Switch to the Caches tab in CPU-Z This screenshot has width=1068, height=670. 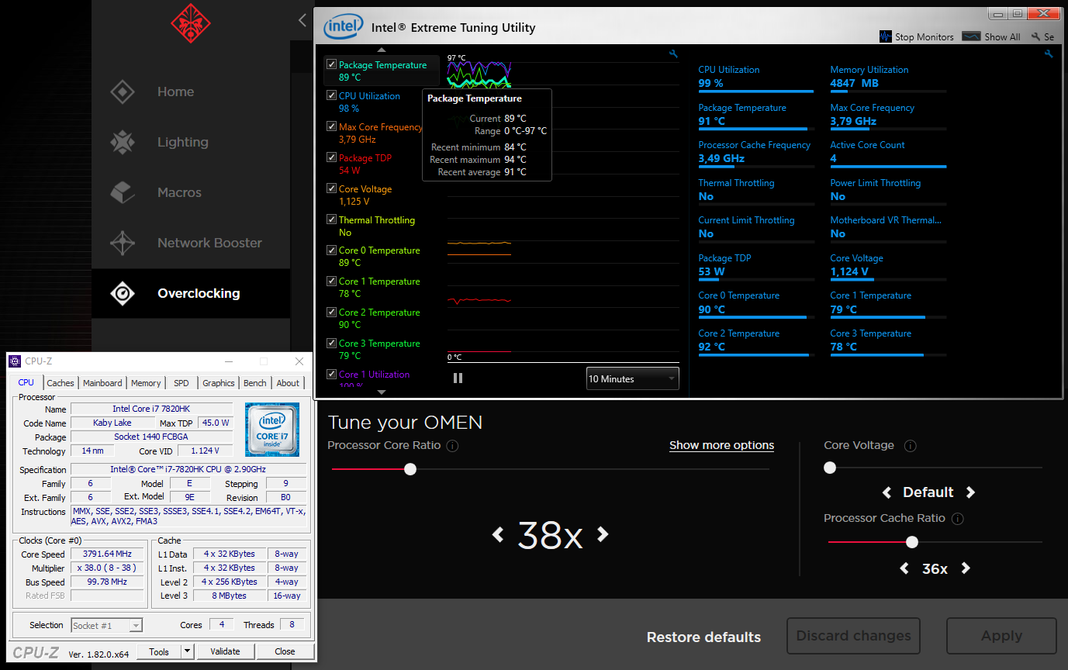60,383
